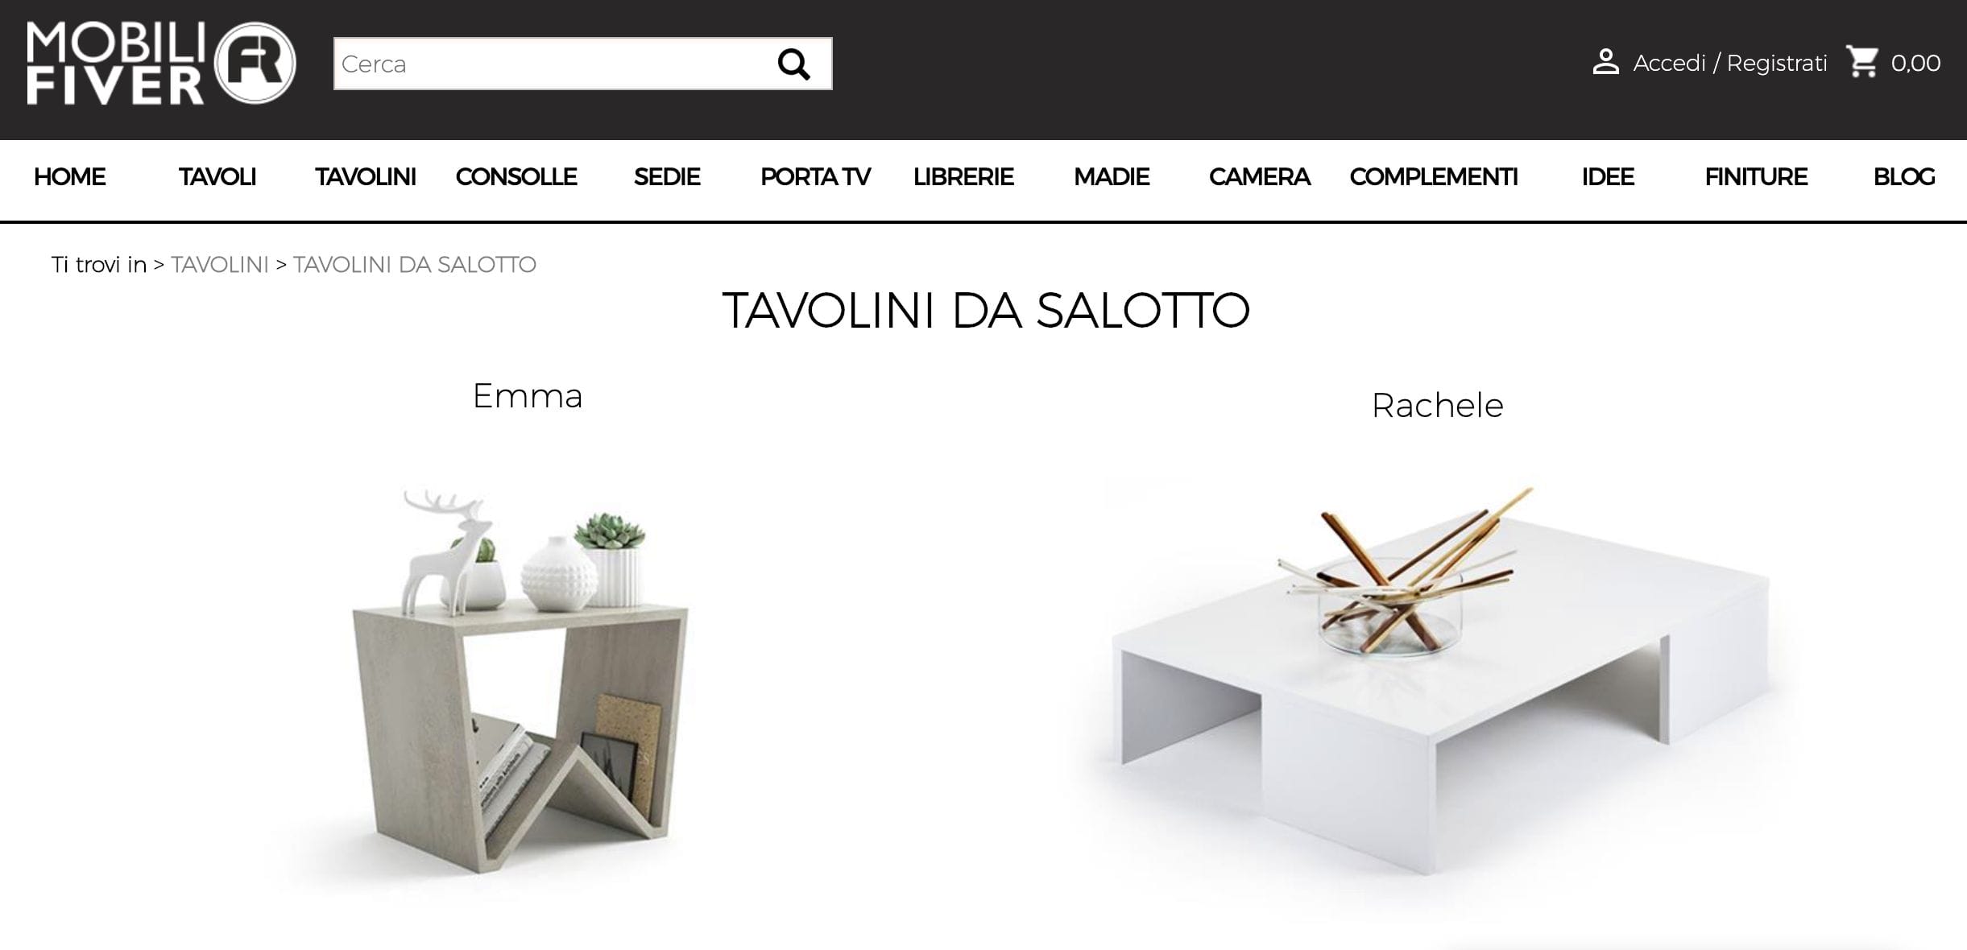Viewport: 1967px width, 950px height.
Task: Visit the BLOG link
Action: [1904, 177]
